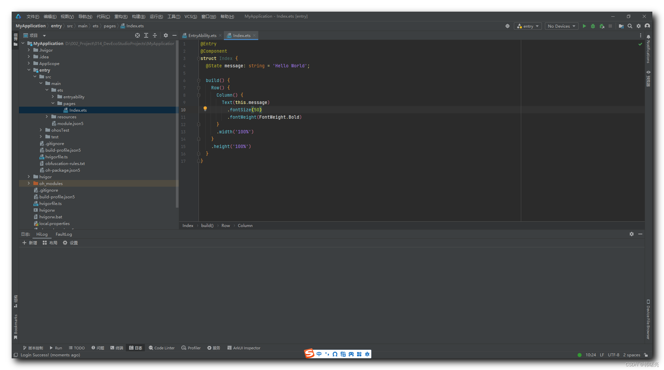Image resolution: width=664 pixels, height=370 pixels.
Task: Click the settings gear icon in log panel
Action: click(x=632, y=234)
